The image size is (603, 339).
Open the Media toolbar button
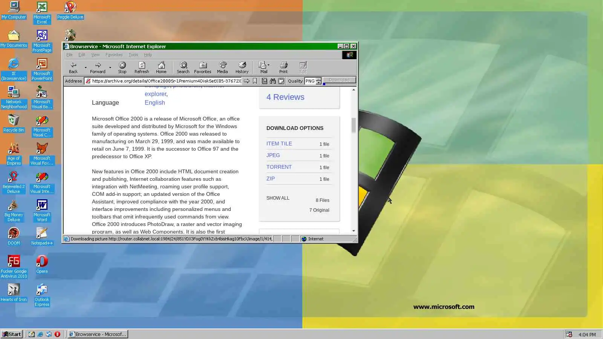pos(222,67)
